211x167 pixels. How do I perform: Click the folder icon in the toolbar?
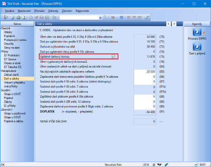(113, 18)
